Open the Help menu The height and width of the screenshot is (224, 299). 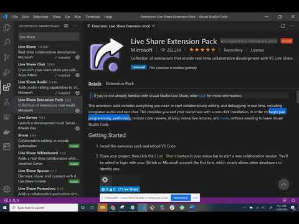click(108, 17)
